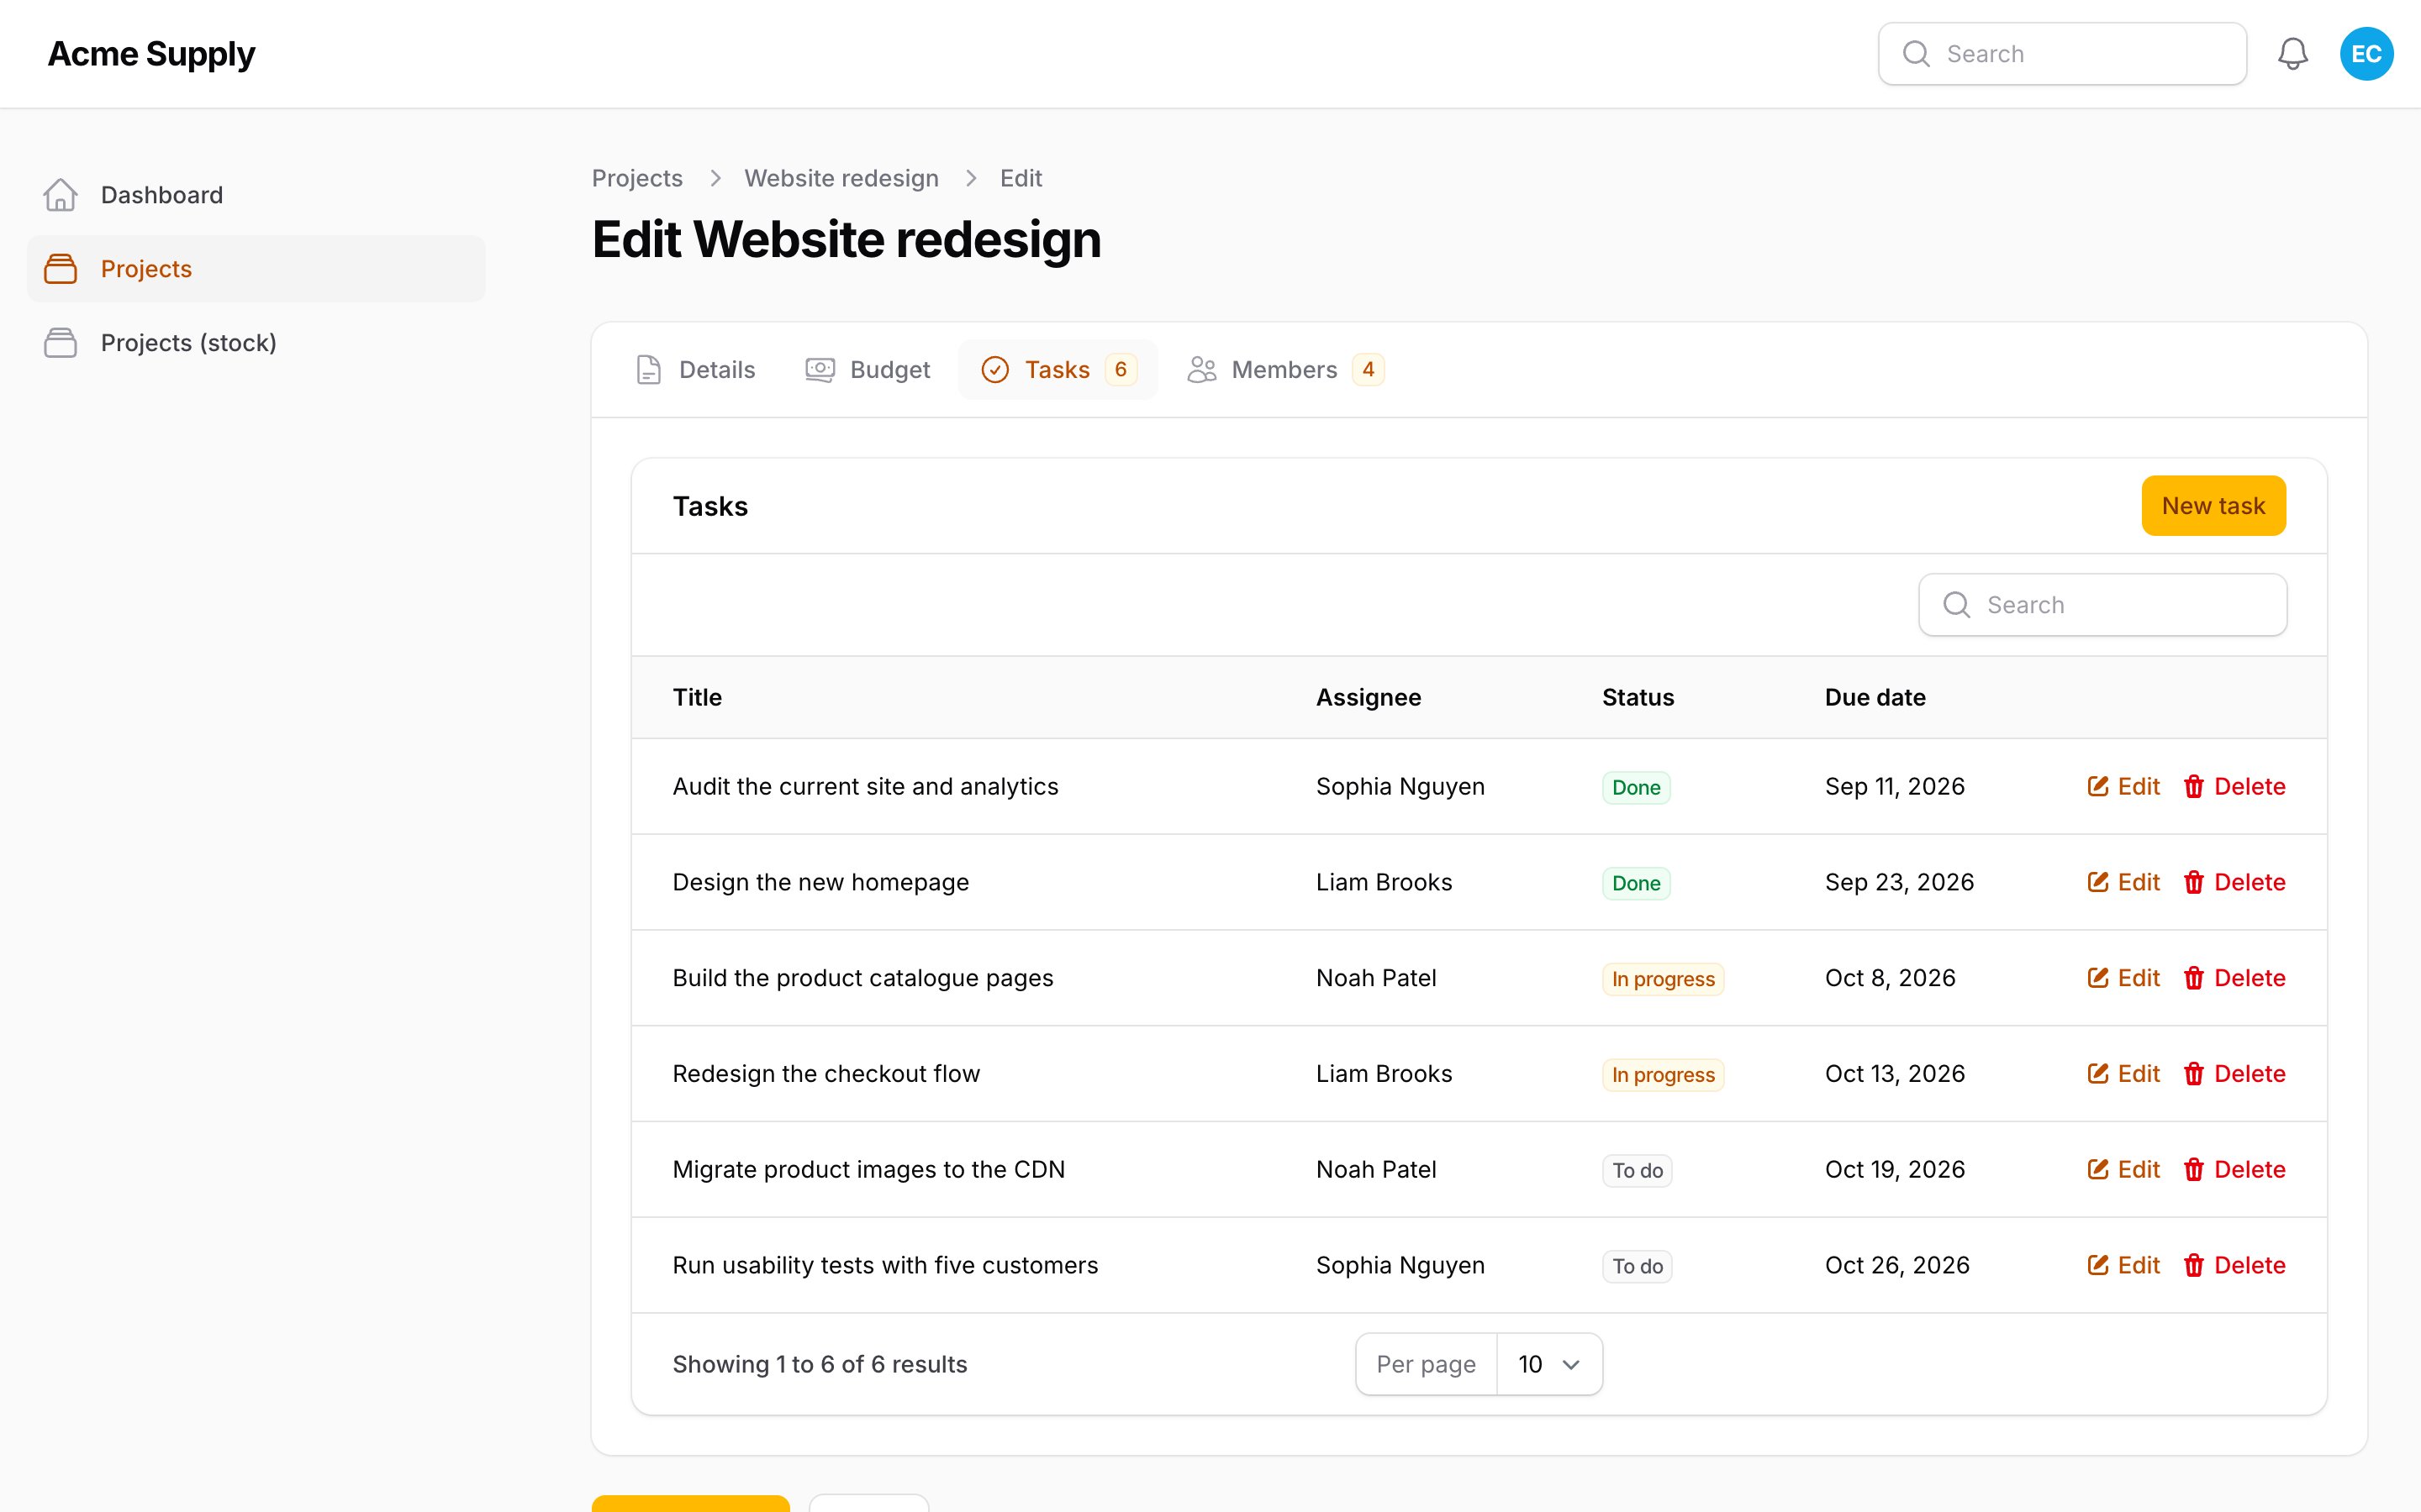Edit the Build the product catalogue pages task
2421x1512 pixels.
(x=2123, y=978)
